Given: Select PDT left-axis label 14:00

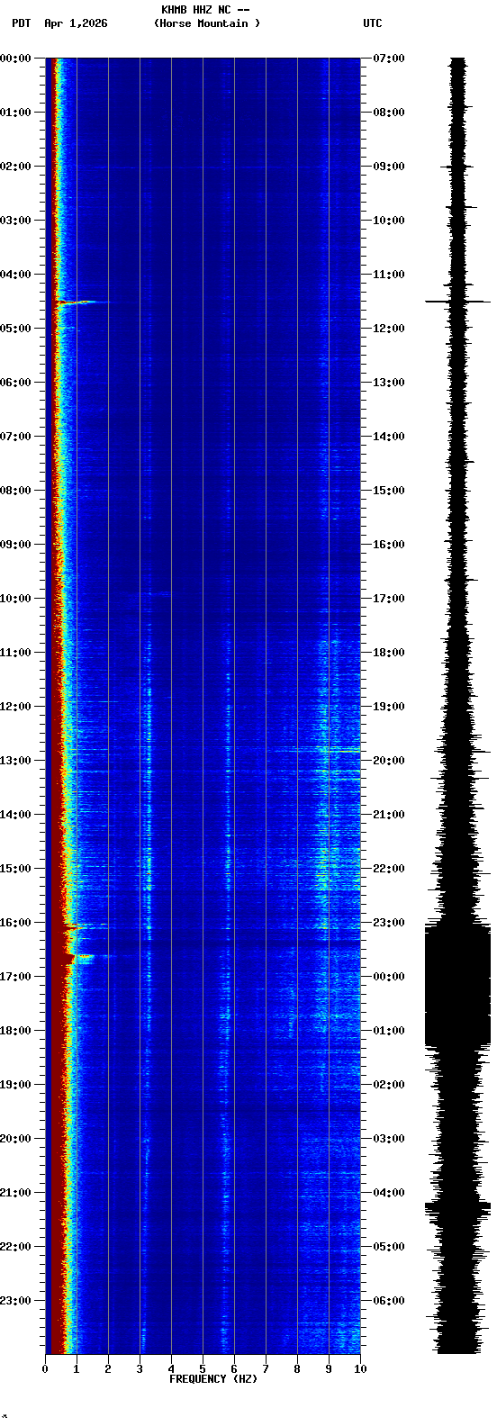Looking at the screenshot, I should point(15,815).
